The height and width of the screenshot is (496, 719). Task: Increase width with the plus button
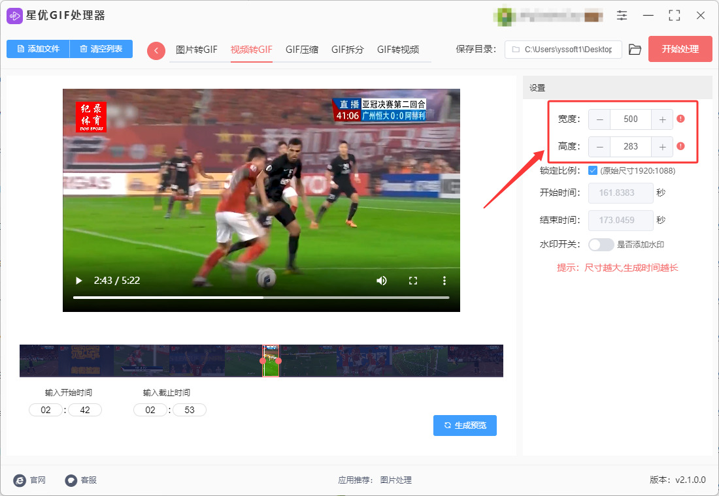coord(662,119)
